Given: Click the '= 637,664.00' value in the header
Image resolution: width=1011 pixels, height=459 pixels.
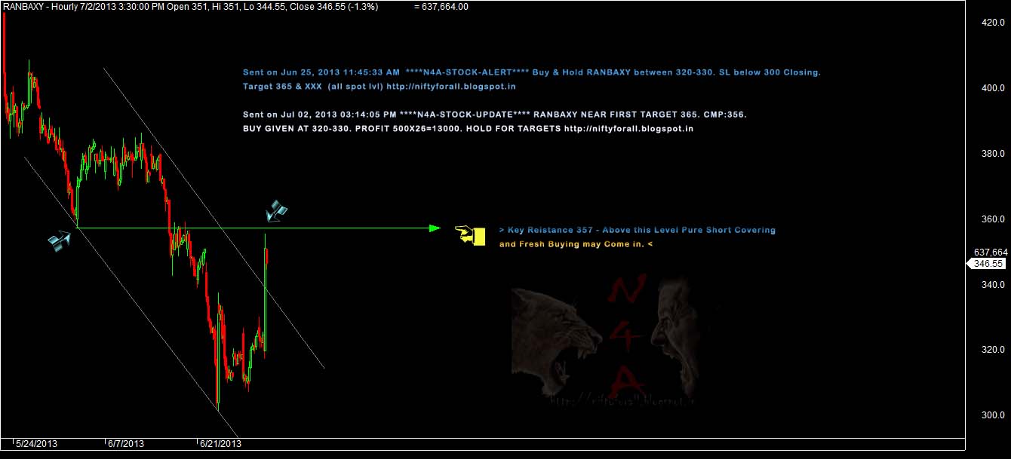Looking at the screenshot, I should point(441,6).
